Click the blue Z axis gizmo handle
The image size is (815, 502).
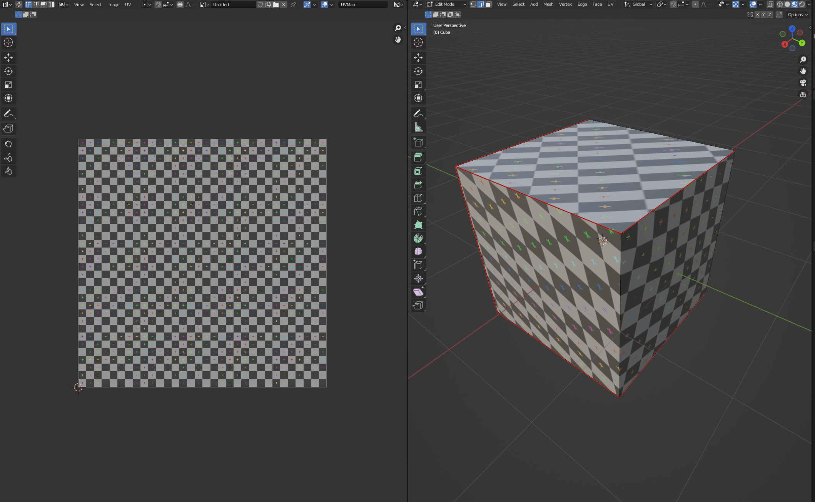coord(792,29)
